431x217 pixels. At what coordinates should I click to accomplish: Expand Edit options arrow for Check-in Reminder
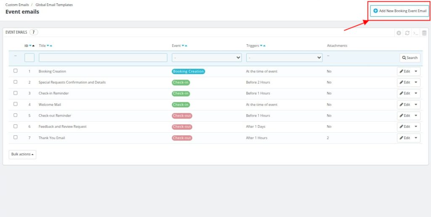click(416, 94)
